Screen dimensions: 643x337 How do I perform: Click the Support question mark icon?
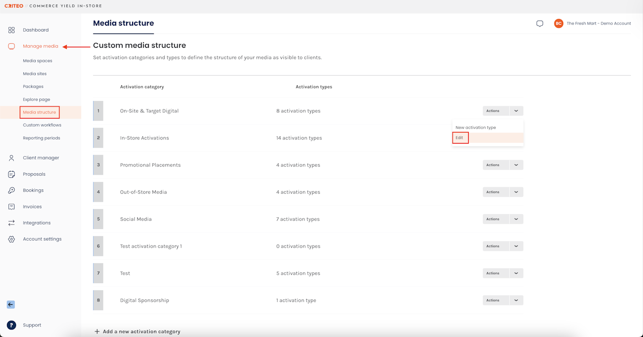(x=12, y=325)
